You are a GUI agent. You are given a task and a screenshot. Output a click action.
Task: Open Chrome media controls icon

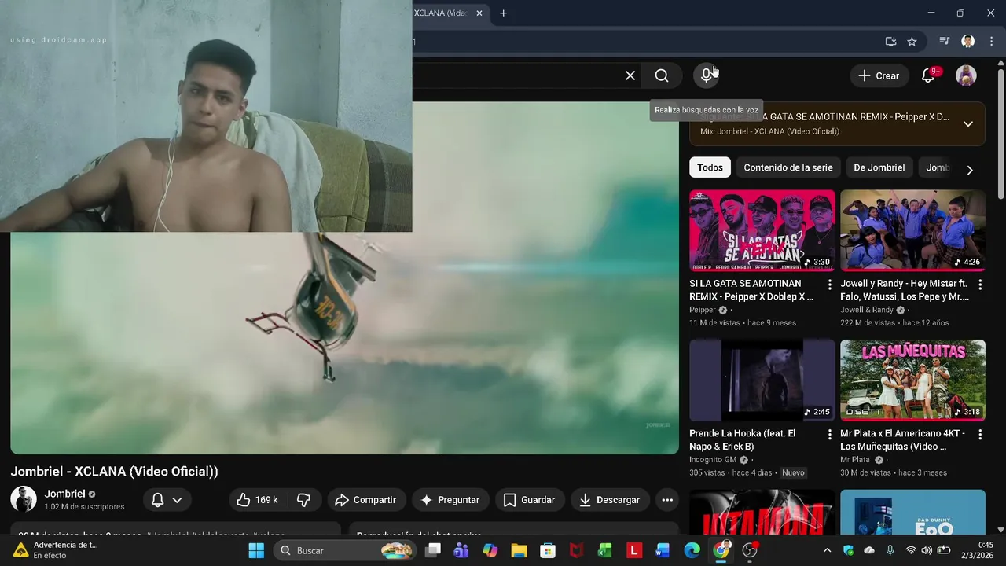pyautogui.click(x=945, y=42)
